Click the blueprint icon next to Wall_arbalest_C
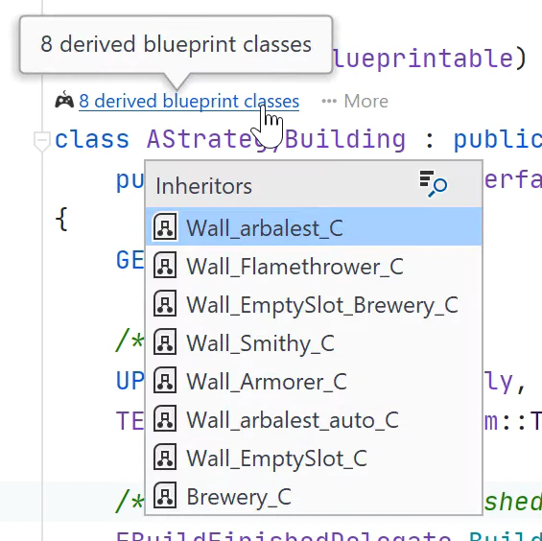The image size is (542, 541). [x=165, y=226]
